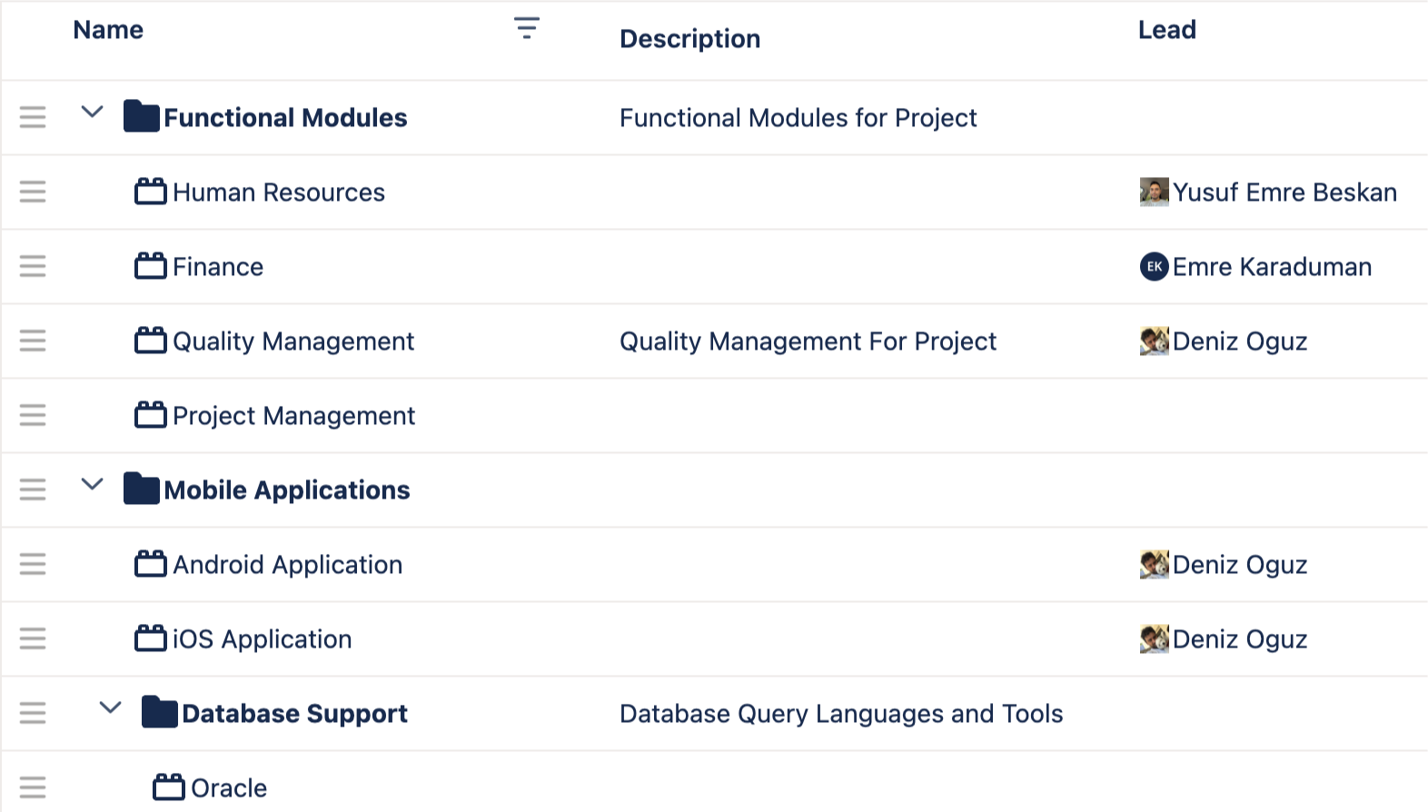
Task: Click the Finance component icon
Action: point(151,266)
